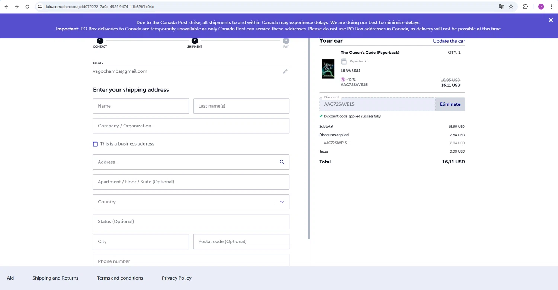558x290 pixels.
Task: Click the search icon in Address field
Action: coord(282,162)
